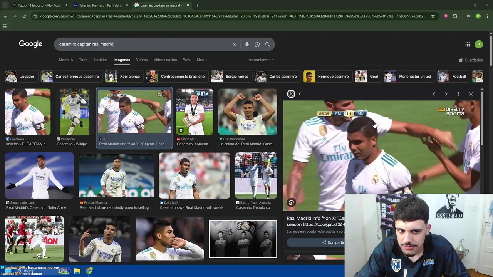
Task: Open Chrome apps shortcut in bookmarks bar
Action: click(5, 26)
